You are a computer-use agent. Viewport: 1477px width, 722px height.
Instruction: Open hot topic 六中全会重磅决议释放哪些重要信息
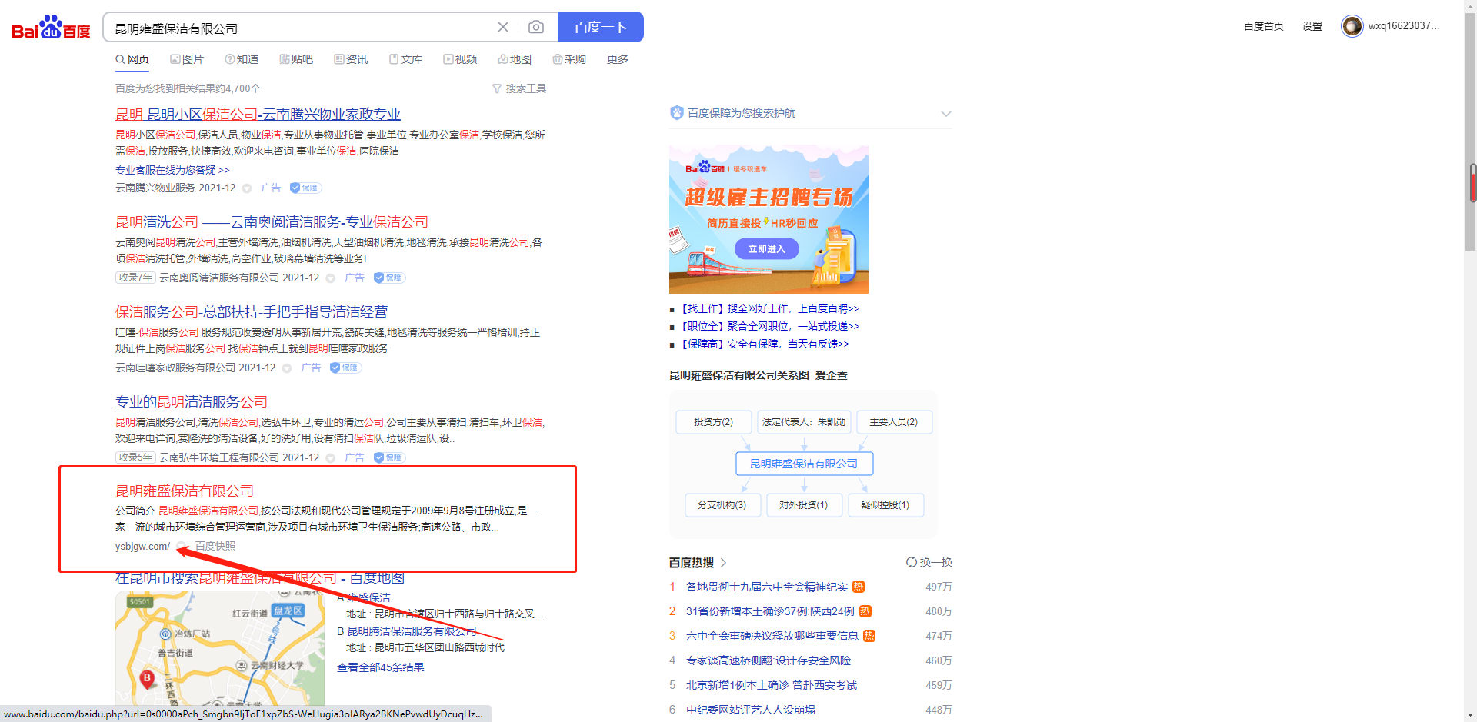click(x=772, y=636)
